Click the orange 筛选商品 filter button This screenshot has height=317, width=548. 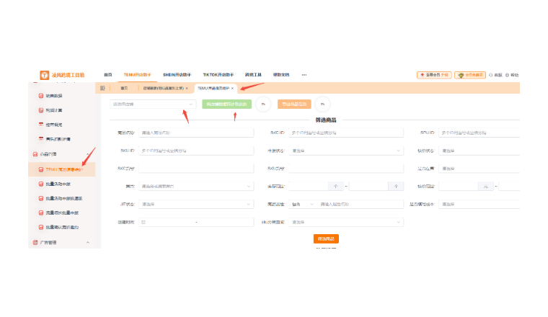(x=326, y=238)
